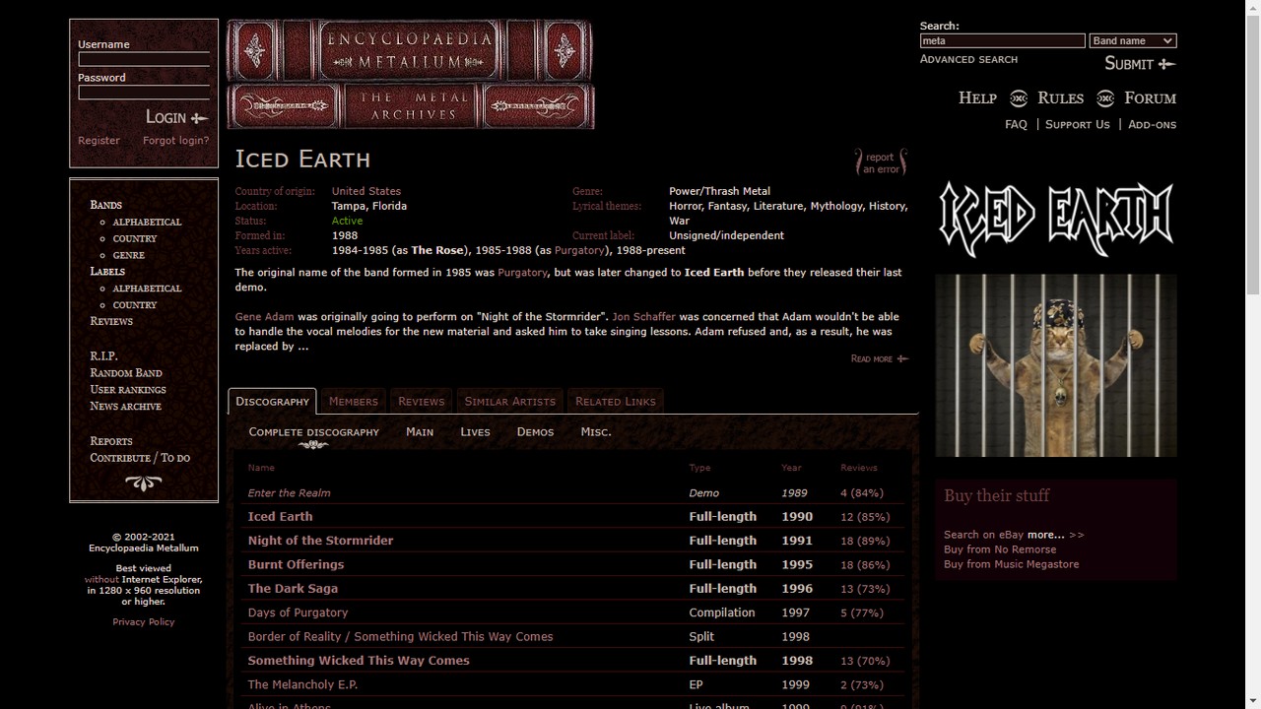Open The Dark Saga 13 (73%) reviews

[865, 589]
